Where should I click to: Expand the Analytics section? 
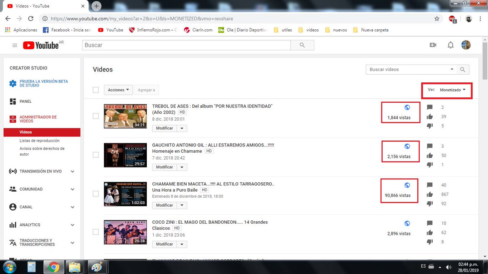(x=72, y=225)
